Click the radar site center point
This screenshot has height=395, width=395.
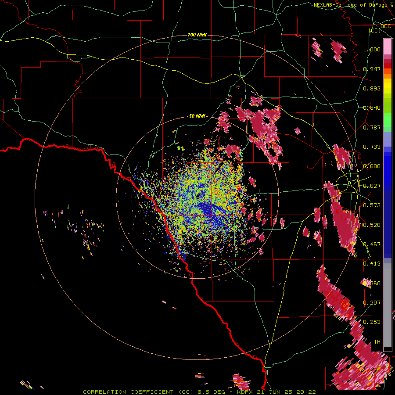click(197, 197)
